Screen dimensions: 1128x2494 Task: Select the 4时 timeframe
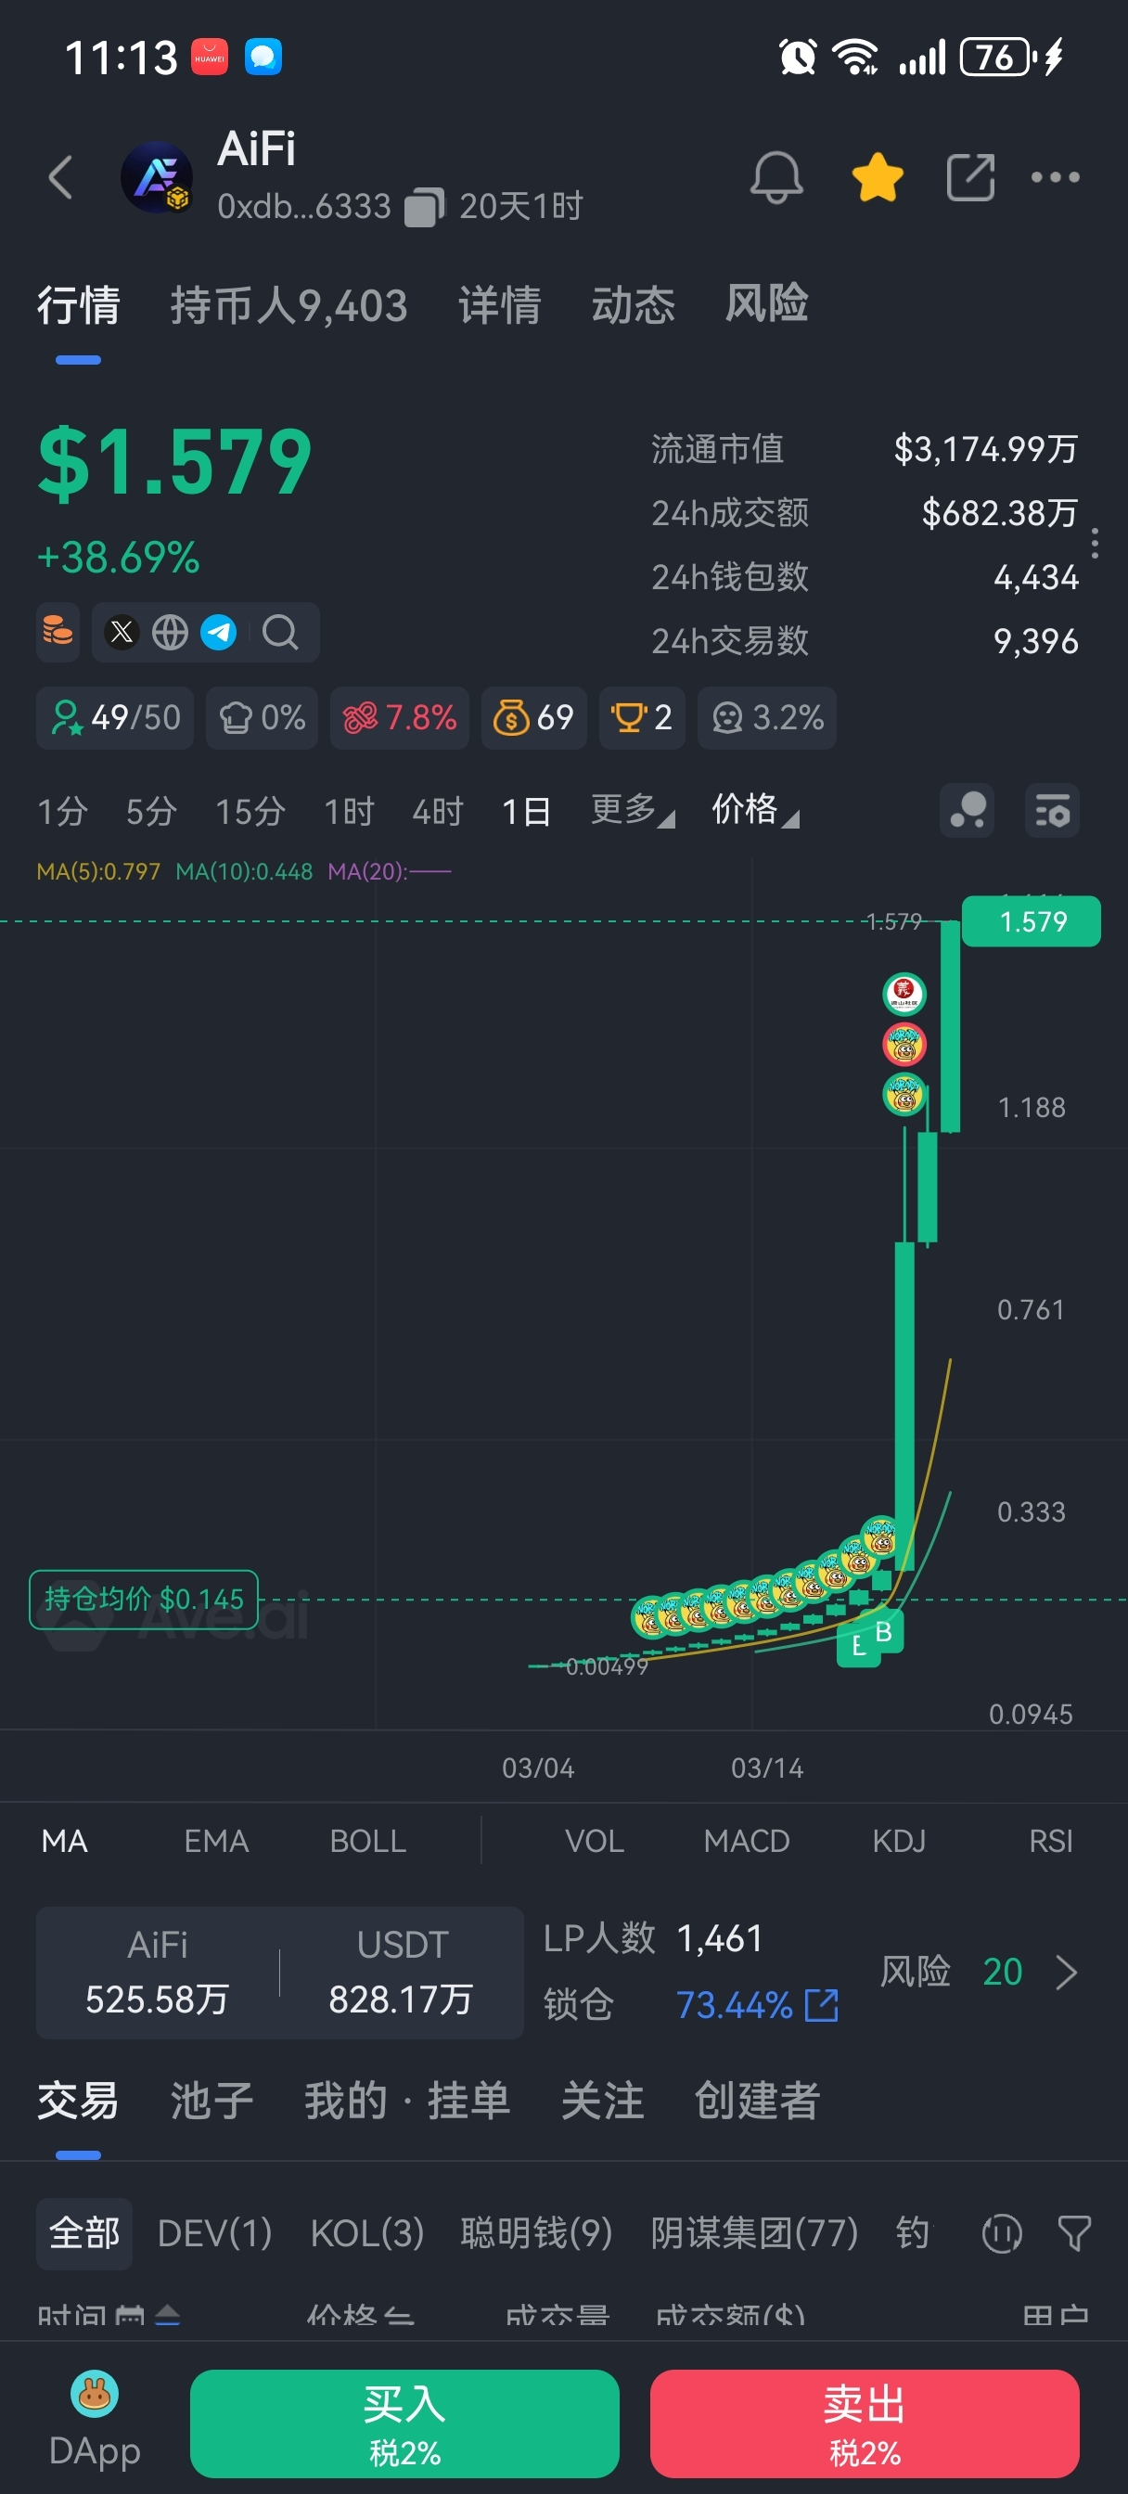439,810
